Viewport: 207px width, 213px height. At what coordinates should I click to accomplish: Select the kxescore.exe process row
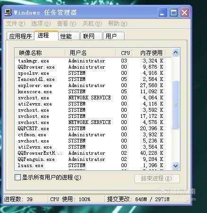(93, 91)
